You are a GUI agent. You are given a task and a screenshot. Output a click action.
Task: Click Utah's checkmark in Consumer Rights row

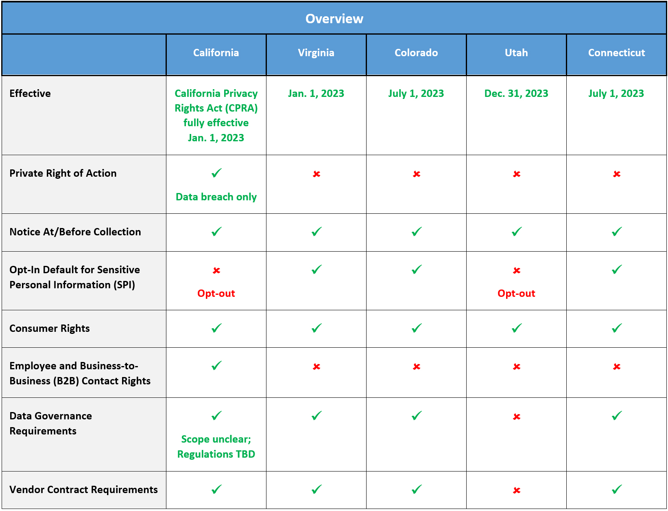click(517, 328)
